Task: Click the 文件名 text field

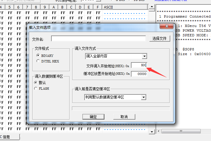Action: 98,39
